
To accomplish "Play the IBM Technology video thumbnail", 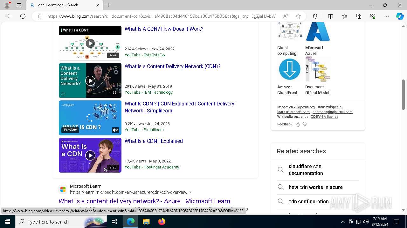I will [90, 80].
